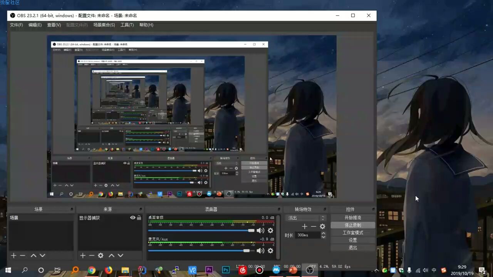
Task: Decrease the 时长 duration with the down arrow
Action: [x=323, y=237]
